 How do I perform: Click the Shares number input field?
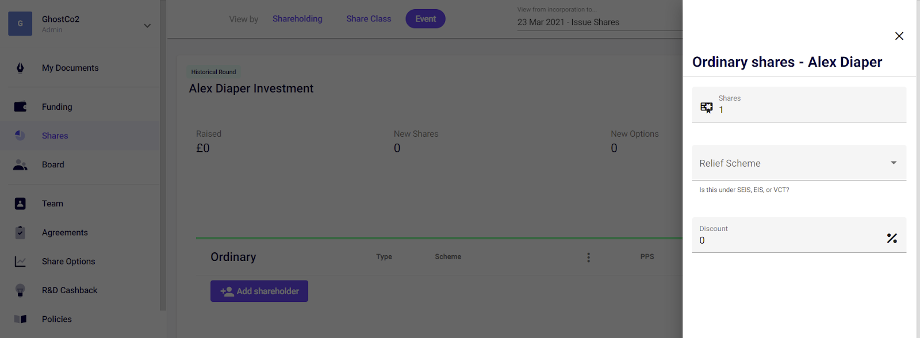coord(805,110)
